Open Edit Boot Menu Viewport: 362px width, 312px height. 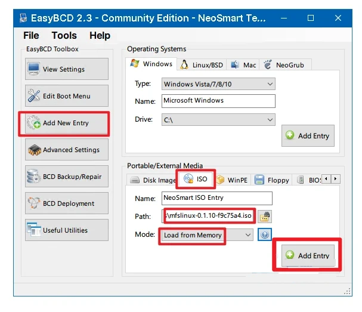coord(66,96)
